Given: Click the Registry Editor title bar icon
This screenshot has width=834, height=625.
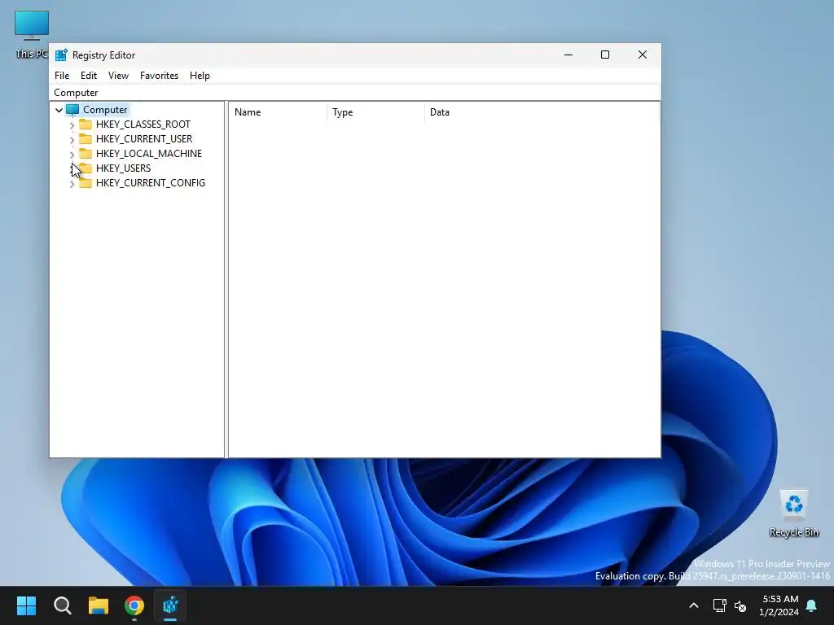Looking at the screenshot, I should pyautogui.click(x=61, y=55).
